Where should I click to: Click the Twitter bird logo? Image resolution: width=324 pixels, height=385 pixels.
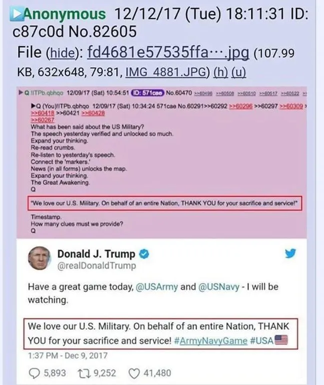point(290,253)
